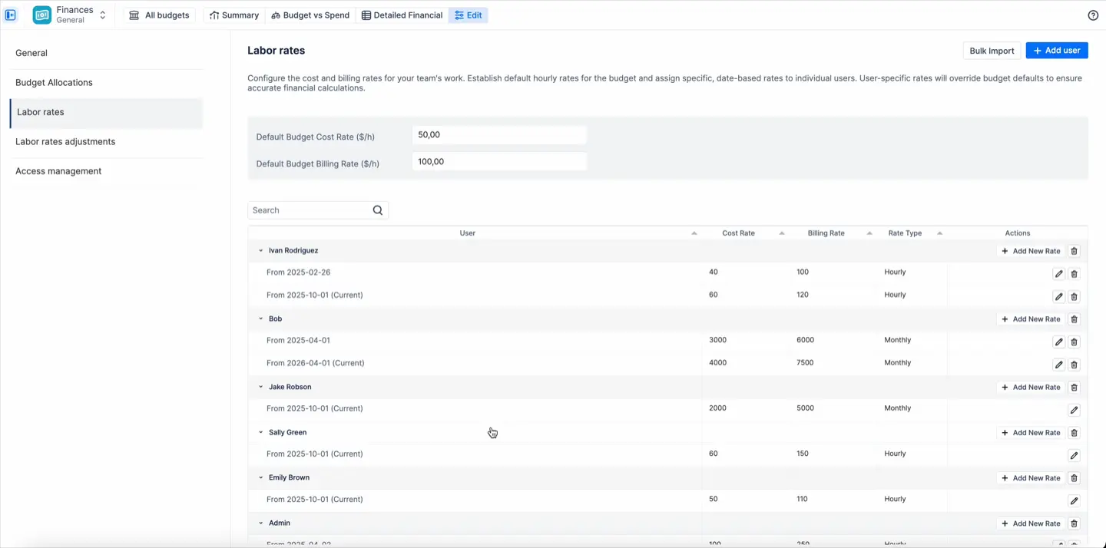Select the Edit tab
Screen dimensions: 1106x548
tap(469, 15)
